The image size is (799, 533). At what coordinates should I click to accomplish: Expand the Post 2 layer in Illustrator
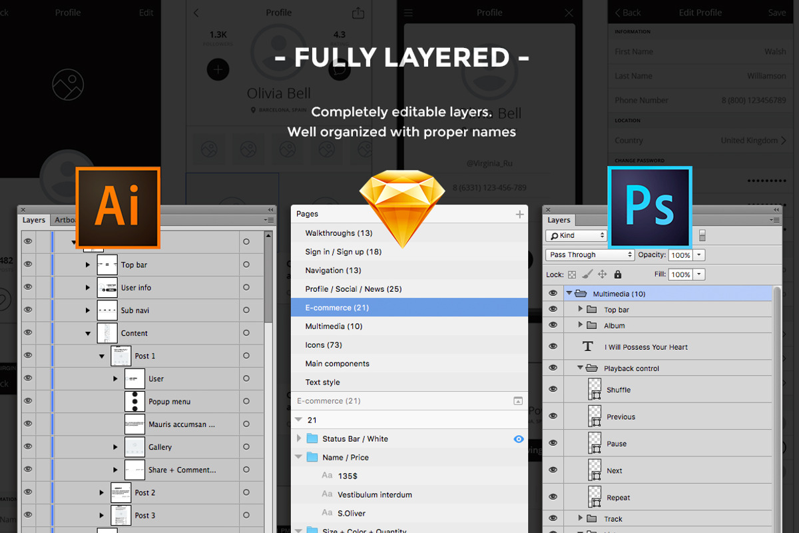(102, 492)
